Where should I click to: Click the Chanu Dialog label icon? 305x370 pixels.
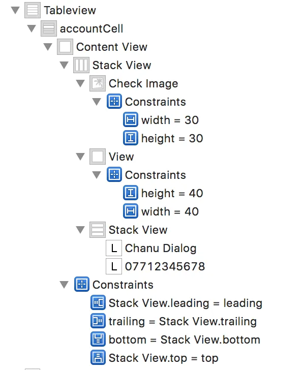pos(113,248)
